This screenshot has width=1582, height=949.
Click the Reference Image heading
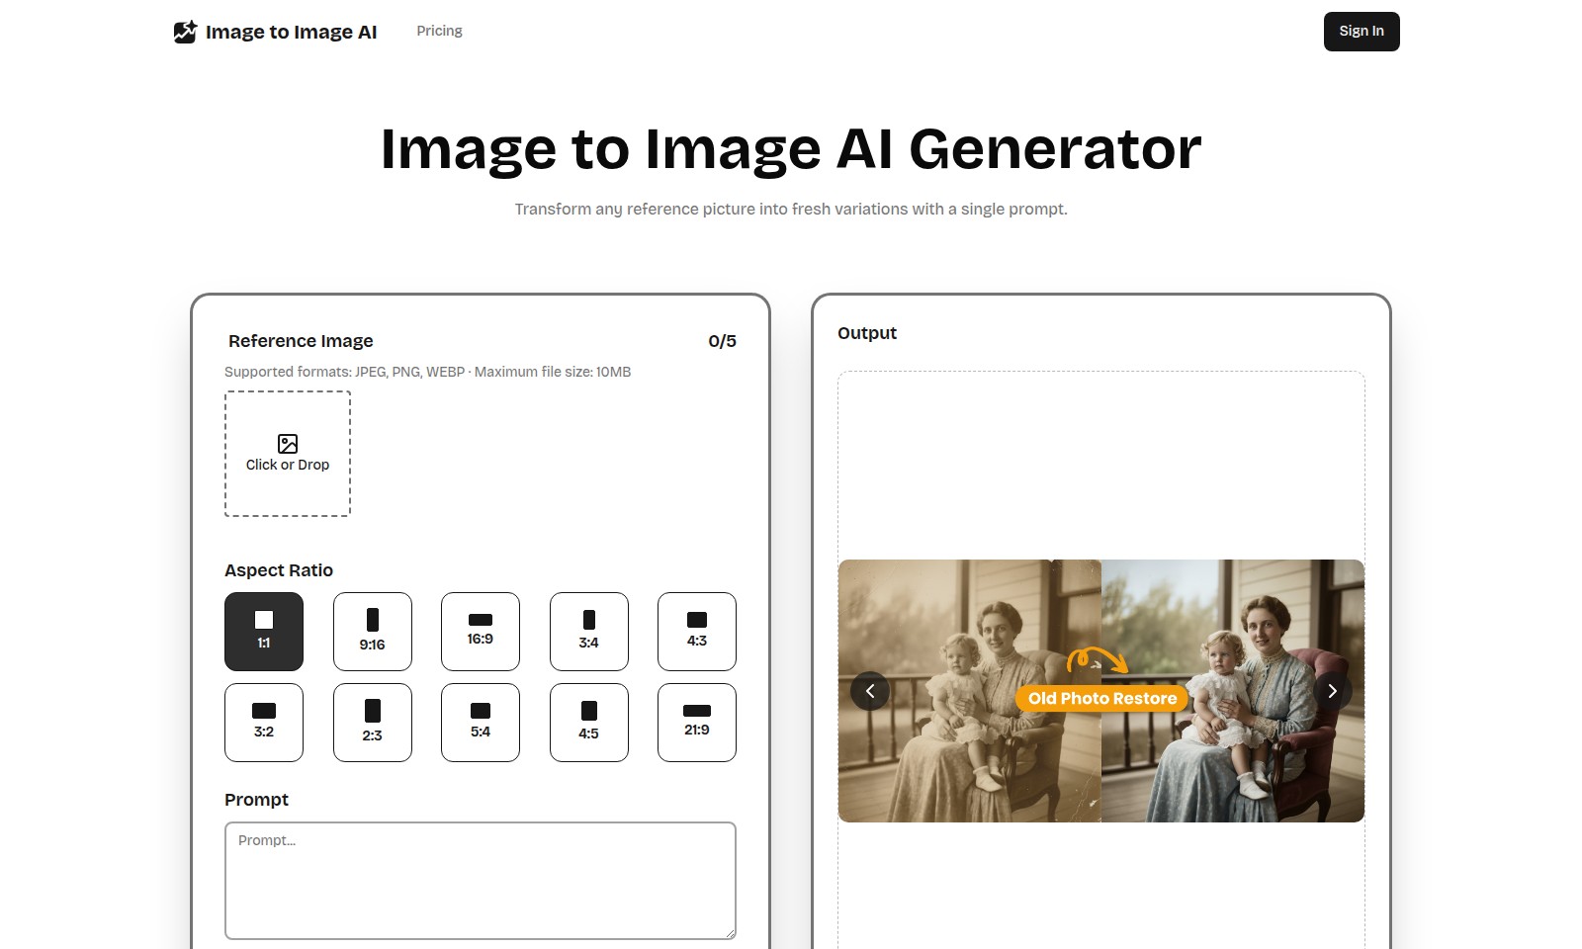[x=301, y=341]
